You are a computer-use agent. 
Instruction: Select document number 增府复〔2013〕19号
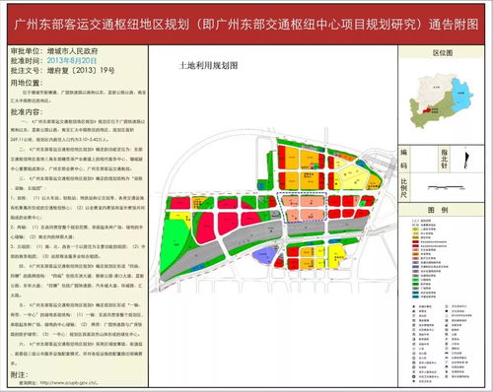[x=81, y=71]
